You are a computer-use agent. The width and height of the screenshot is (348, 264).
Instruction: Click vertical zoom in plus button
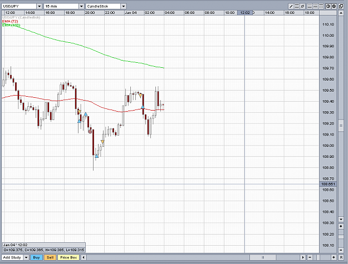pos(341,226)
